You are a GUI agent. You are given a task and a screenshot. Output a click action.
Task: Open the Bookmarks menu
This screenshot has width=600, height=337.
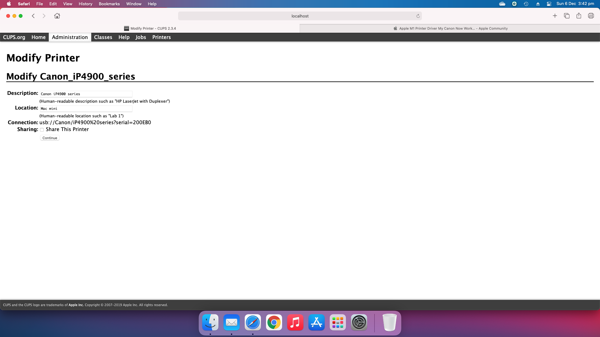[109, 4]
